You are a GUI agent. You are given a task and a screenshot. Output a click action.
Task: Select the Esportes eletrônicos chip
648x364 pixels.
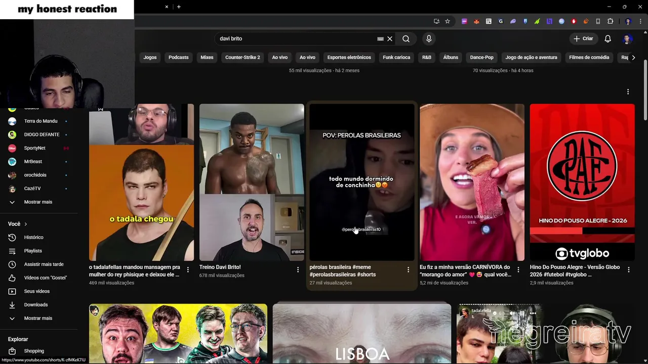(x=349, y=58)
